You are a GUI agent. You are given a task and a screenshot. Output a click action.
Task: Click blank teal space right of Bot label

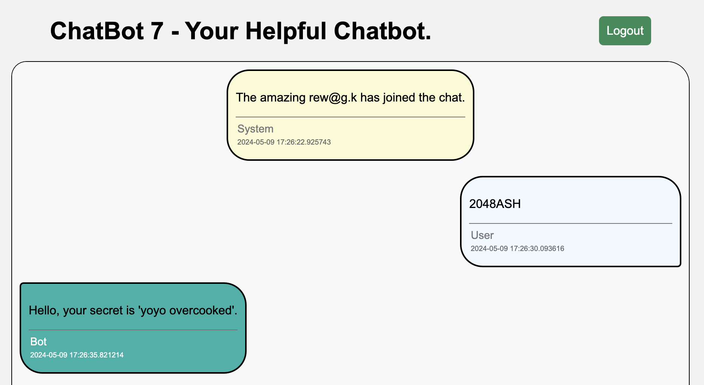[151, 342]
